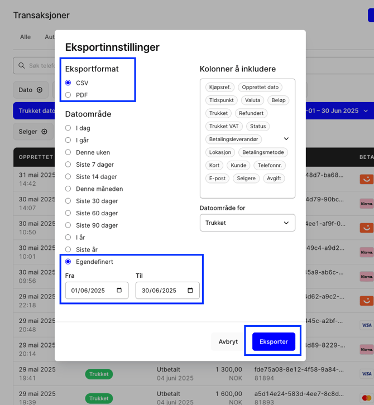Open calendar picker in Til field
Screen dimensions: 374x405
click(190, 290)
